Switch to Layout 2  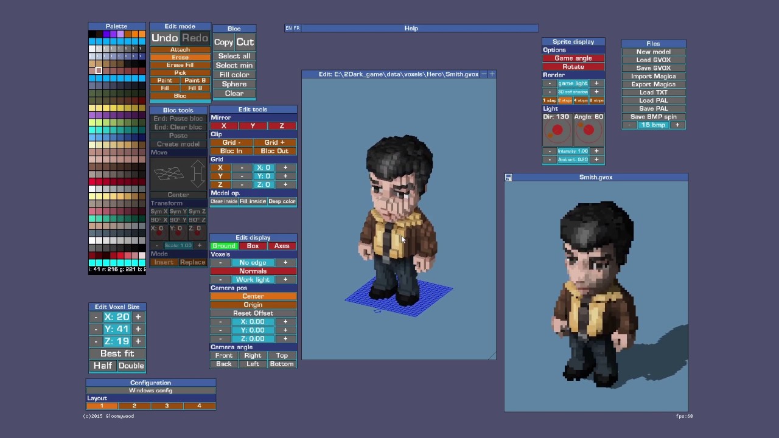(134, 406)
